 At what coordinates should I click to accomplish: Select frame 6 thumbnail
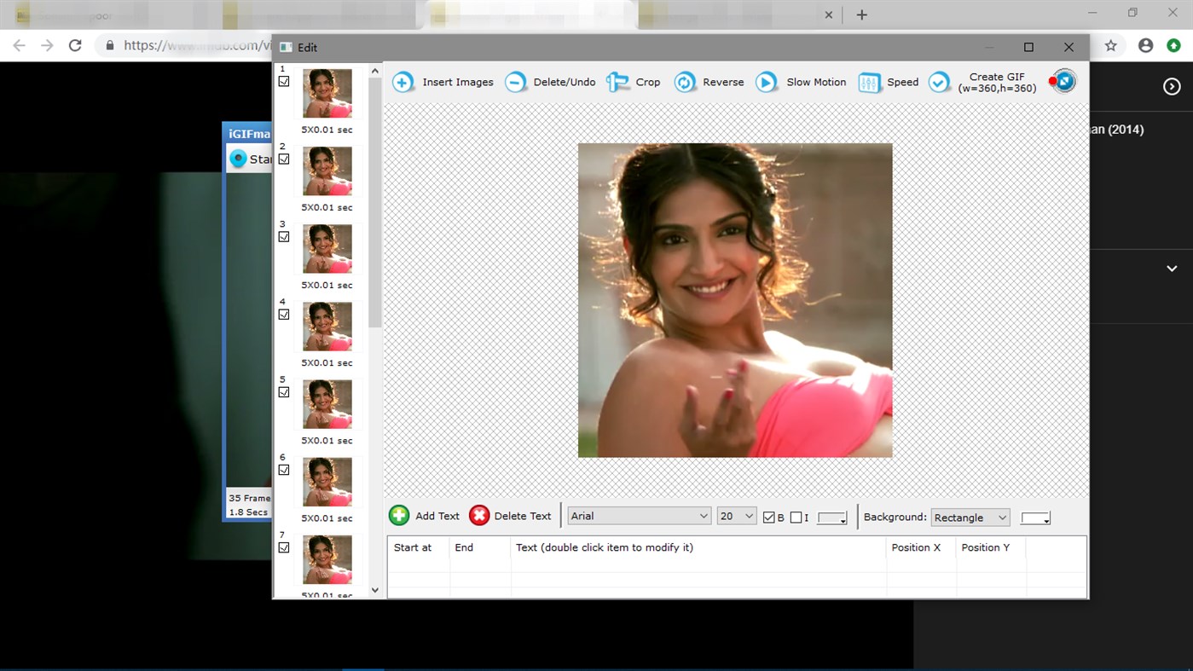click(327, 481)
